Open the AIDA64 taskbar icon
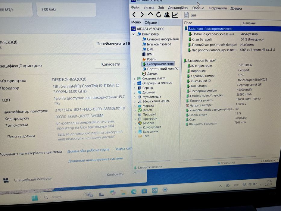This screenshot has width=281, height=211. click(x=155, y=191)
